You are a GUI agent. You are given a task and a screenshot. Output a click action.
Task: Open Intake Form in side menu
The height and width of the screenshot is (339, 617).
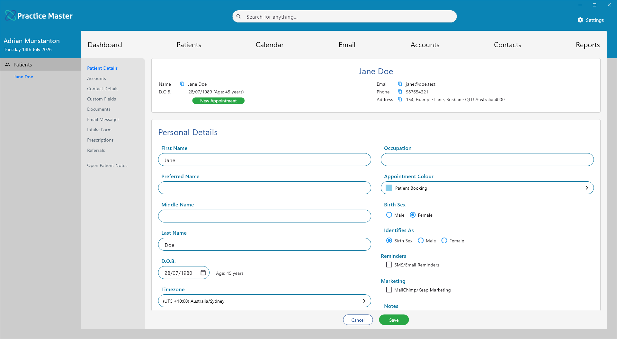pyautogui.click(x=99, y=130)
